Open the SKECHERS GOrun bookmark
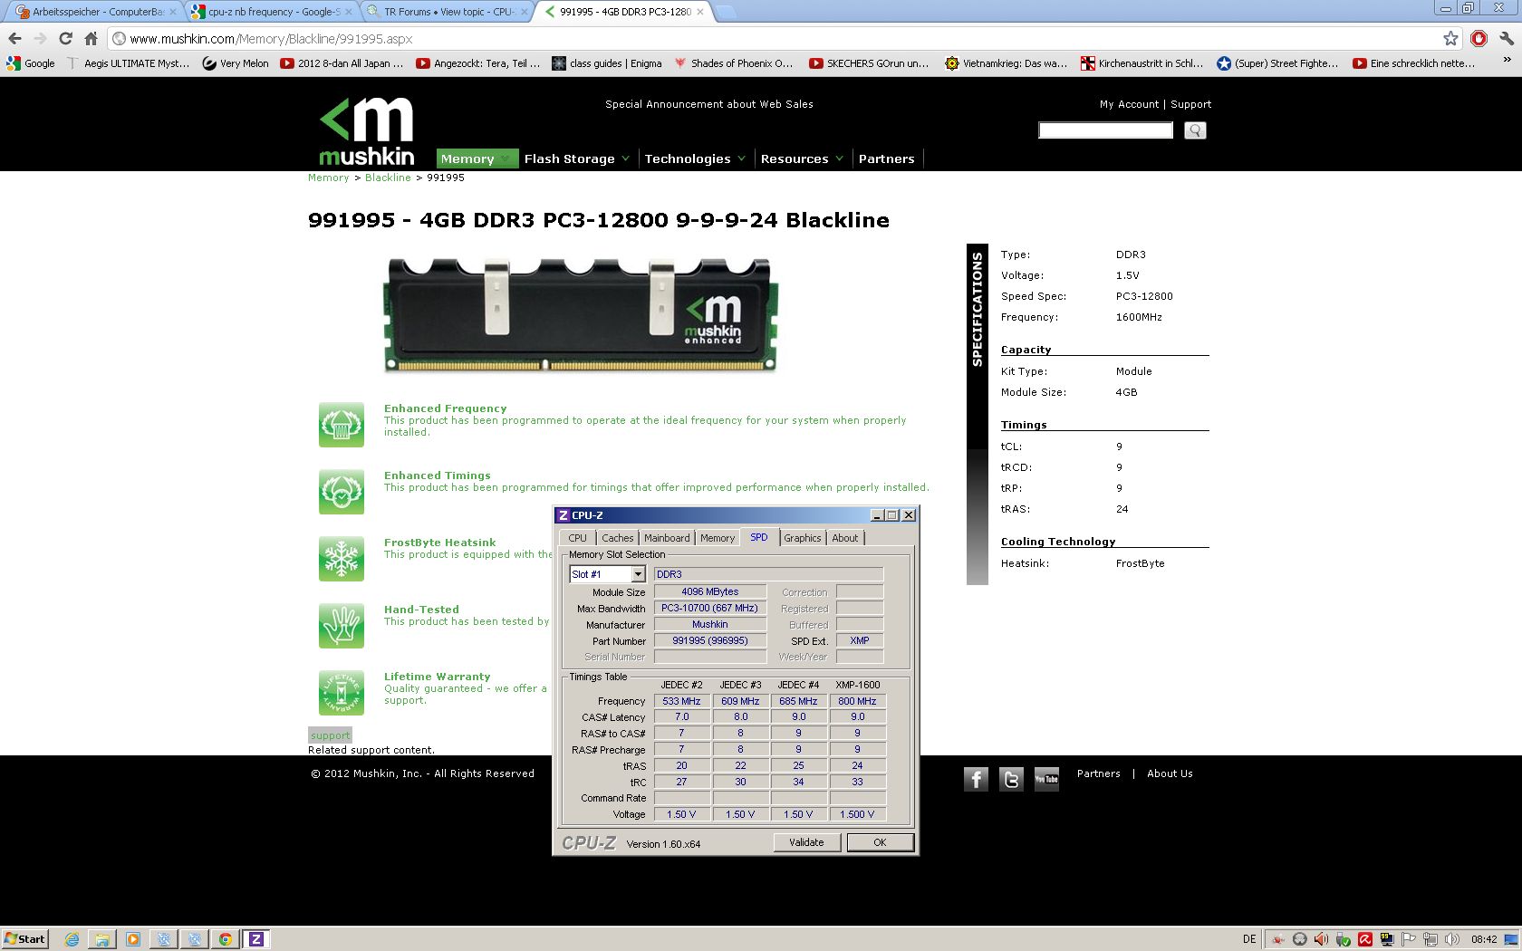 click(x=869, y=63)
